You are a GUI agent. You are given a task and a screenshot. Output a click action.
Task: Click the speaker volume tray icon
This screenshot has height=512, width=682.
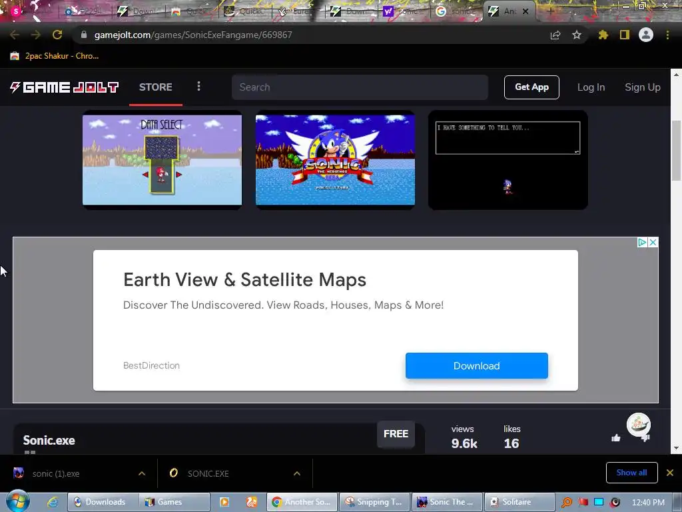[x=615, y=502]
